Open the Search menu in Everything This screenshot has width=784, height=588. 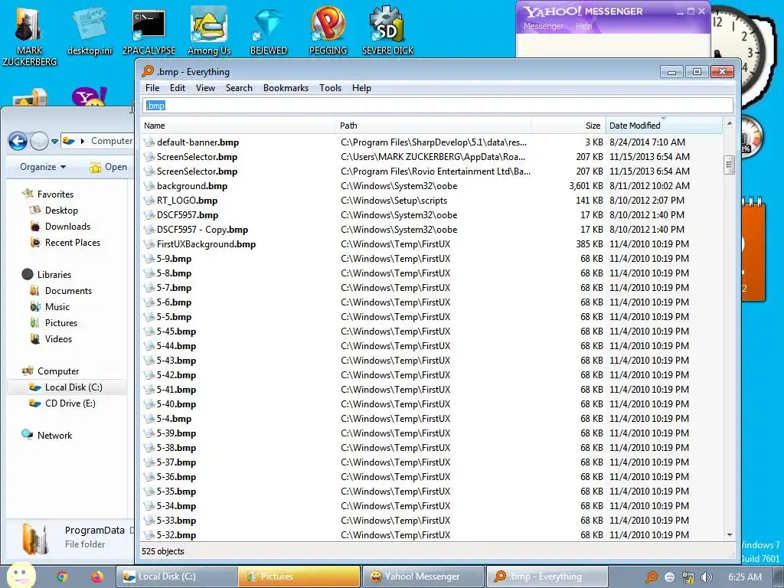click(239, 88)
